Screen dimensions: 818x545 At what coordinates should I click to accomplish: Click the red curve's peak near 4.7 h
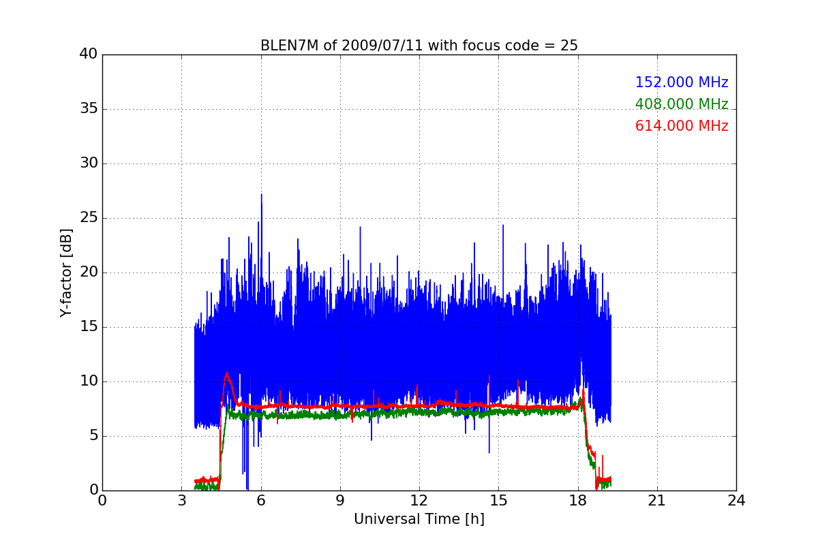coord(226,373)
